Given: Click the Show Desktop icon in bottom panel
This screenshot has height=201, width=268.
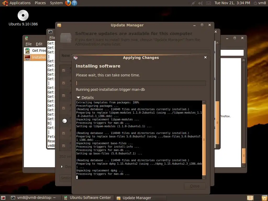Looking at the screenshot, I should [x=3, y=198].
